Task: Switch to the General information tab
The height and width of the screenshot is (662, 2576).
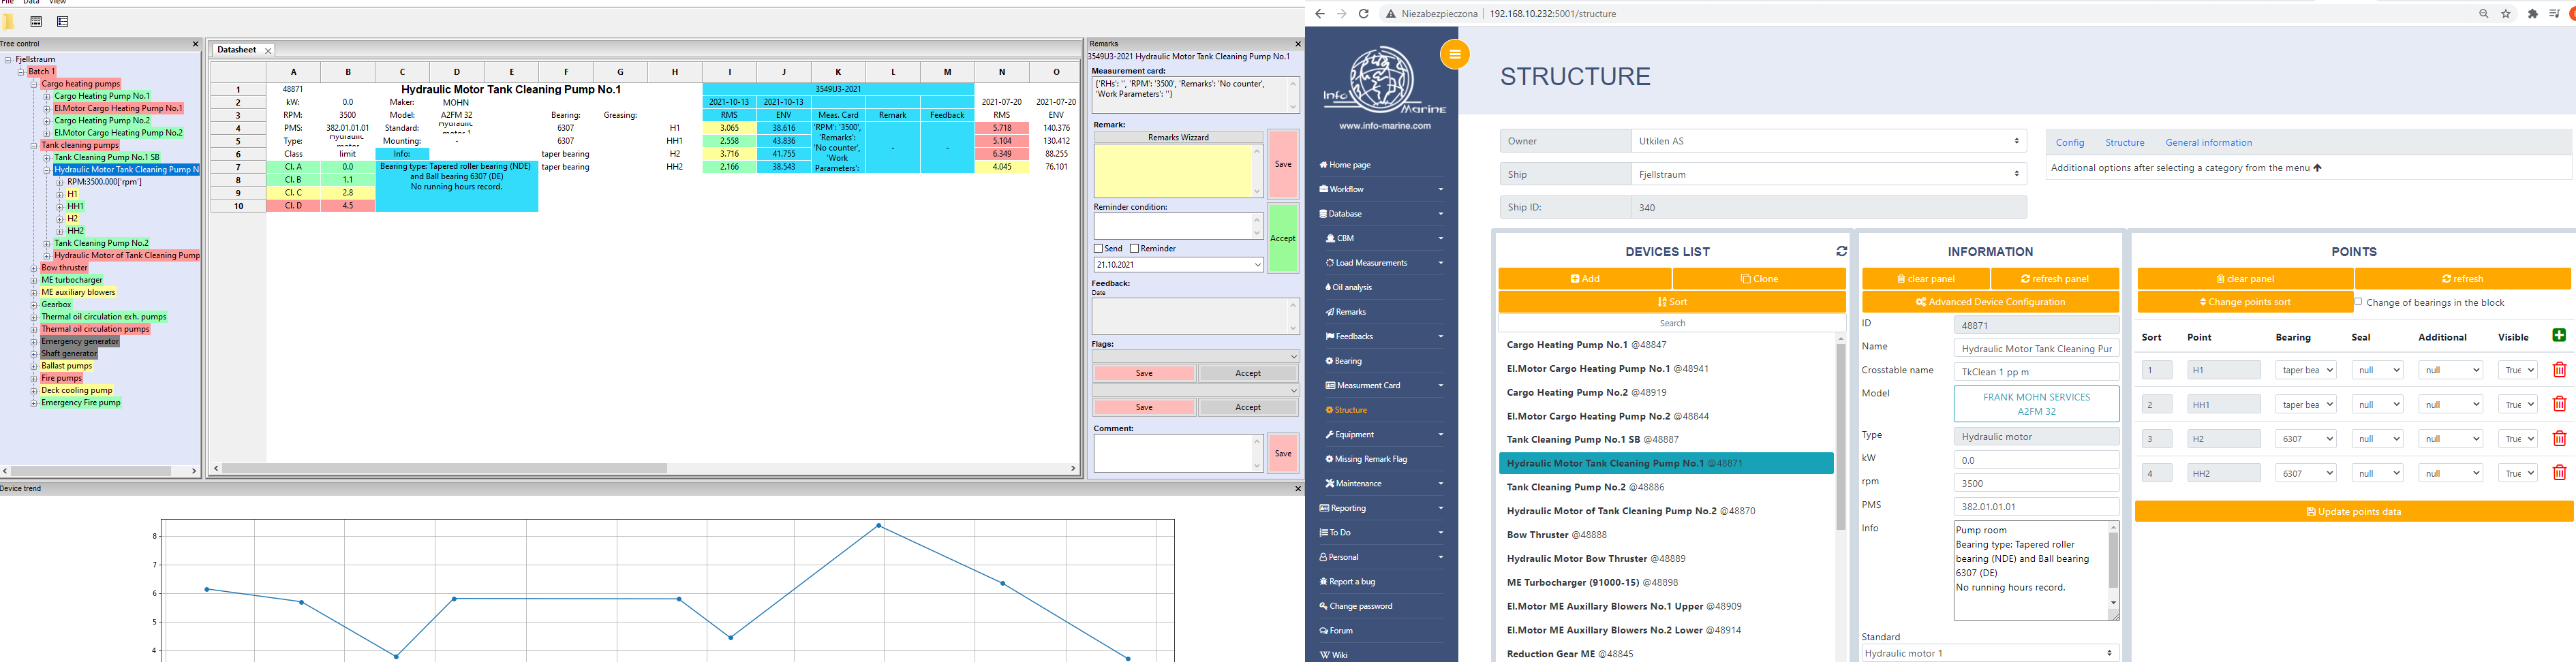Action: click(2208, 143)
